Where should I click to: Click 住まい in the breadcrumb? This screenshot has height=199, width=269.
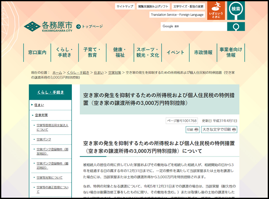coord(99,73)
